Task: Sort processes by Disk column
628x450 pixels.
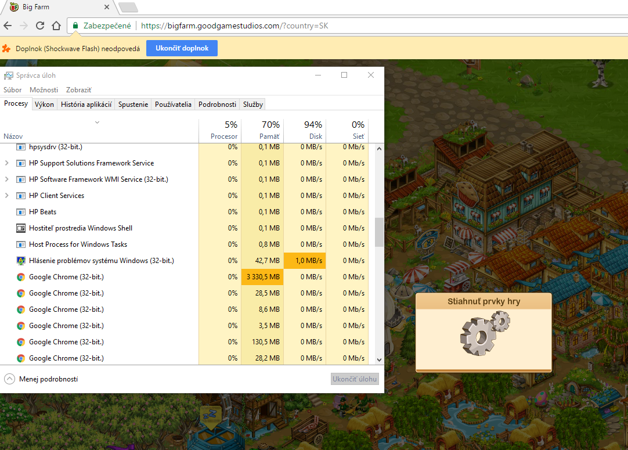Action: click(305, 131)
